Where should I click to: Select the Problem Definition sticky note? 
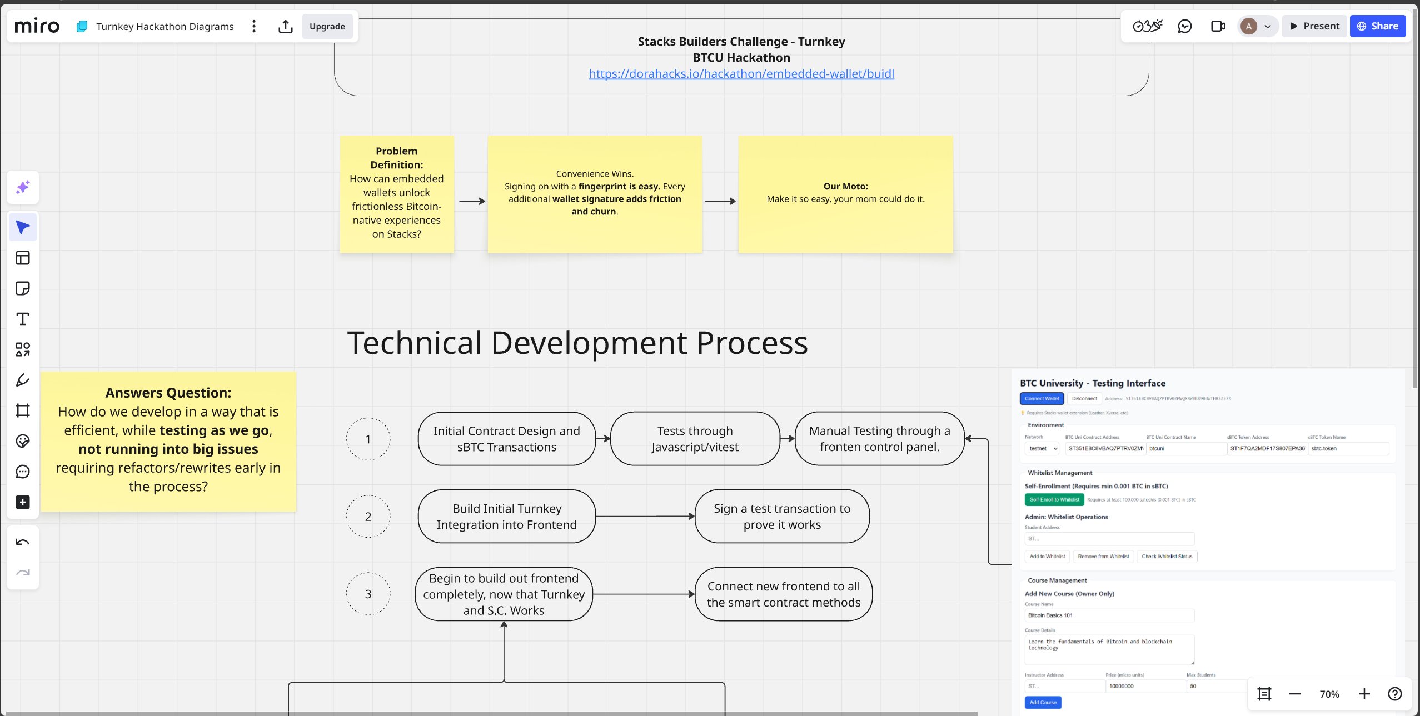point(397,194)
